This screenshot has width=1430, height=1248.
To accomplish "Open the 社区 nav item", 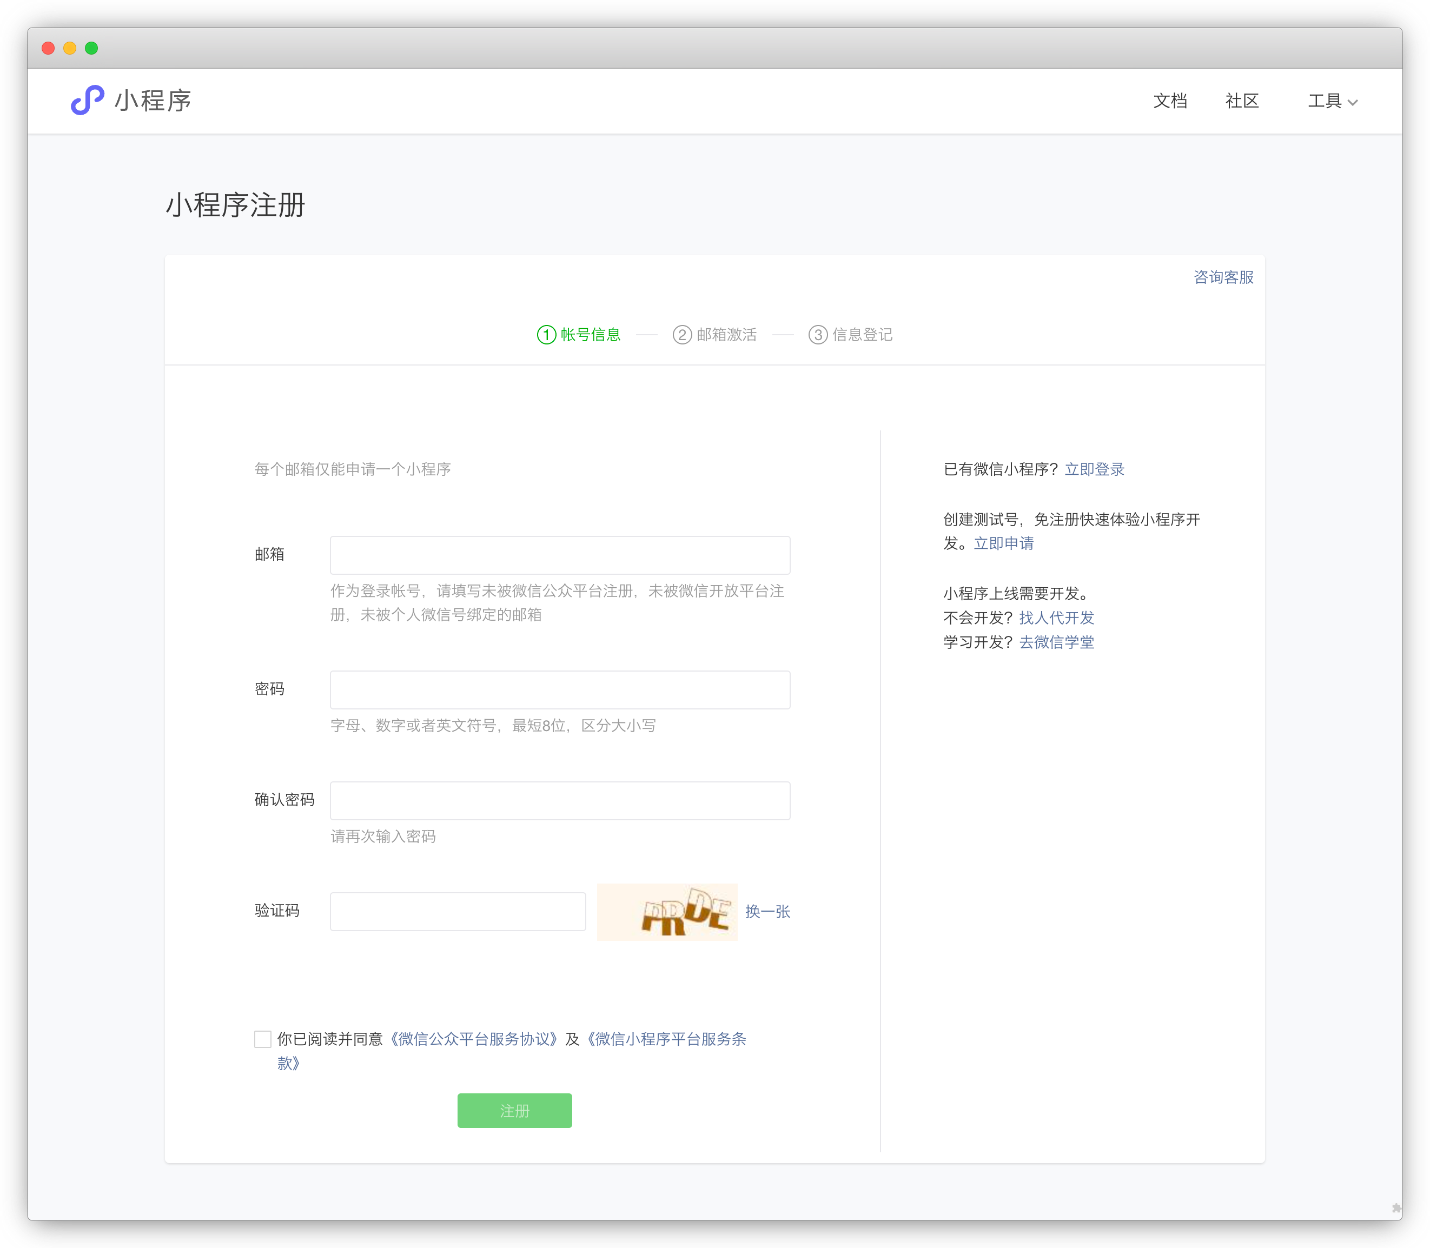I will (1242, 101).
